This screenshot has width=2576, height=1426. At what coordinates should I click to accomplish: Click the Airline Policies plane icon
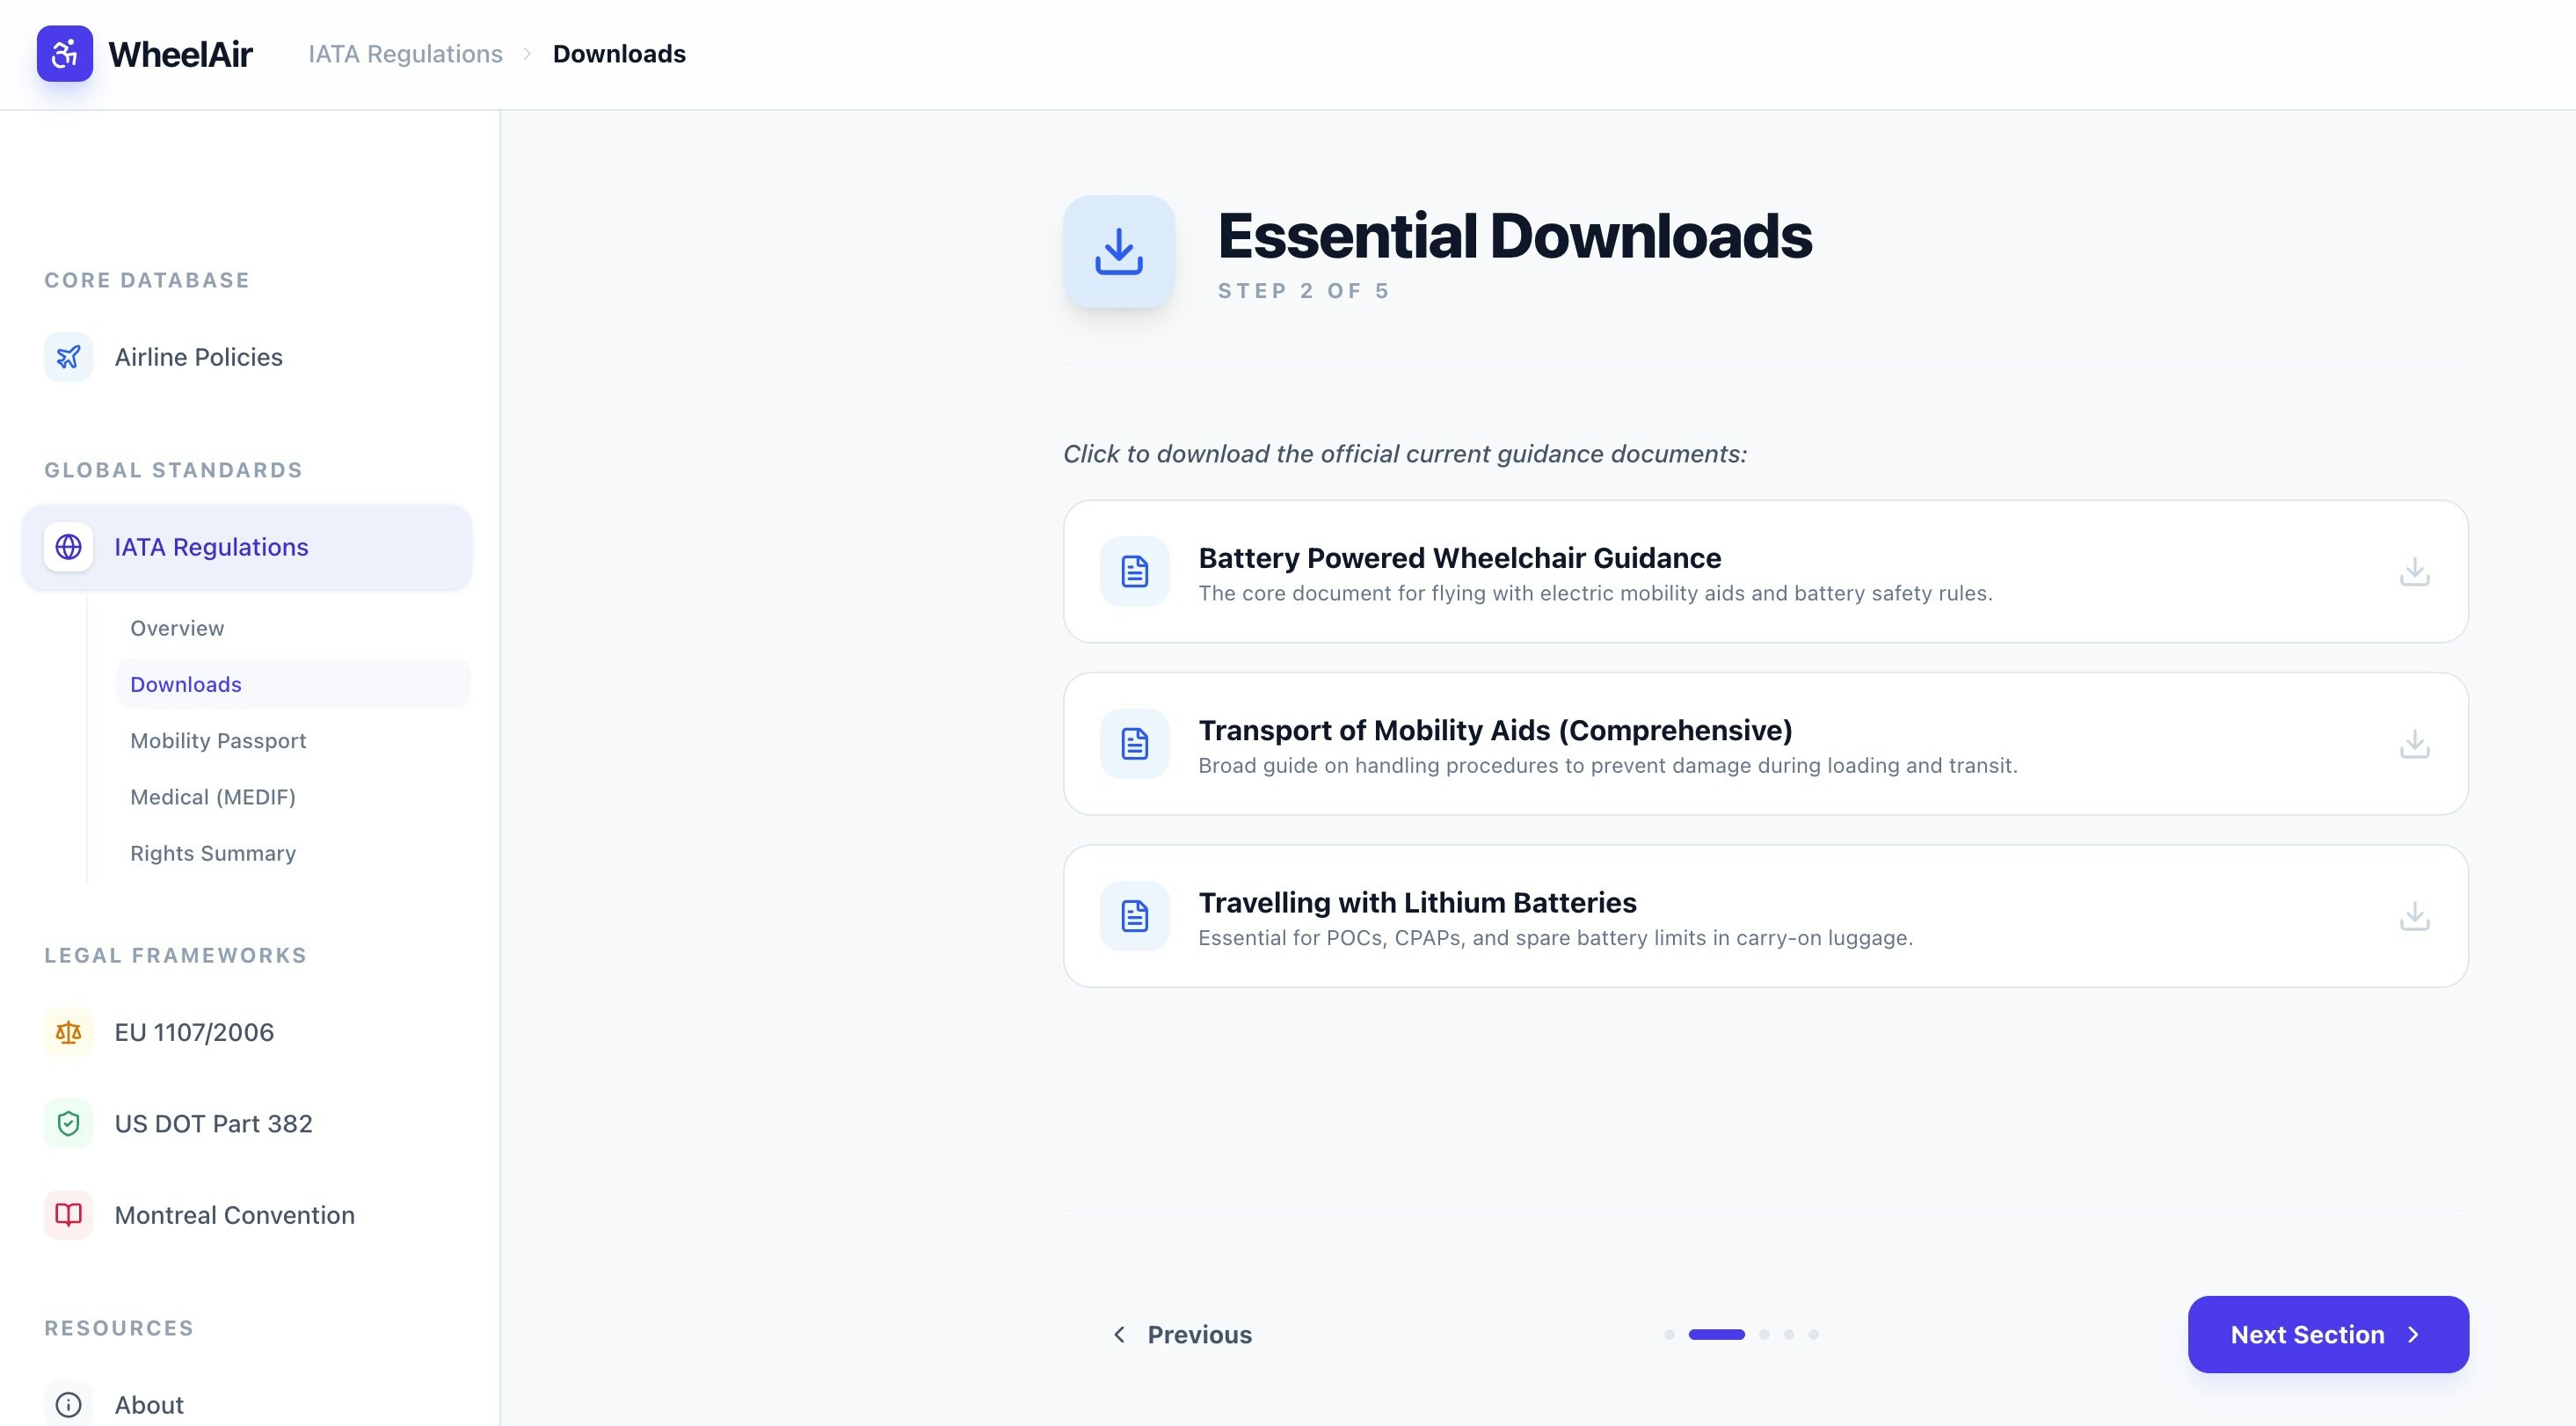[68, 357]
